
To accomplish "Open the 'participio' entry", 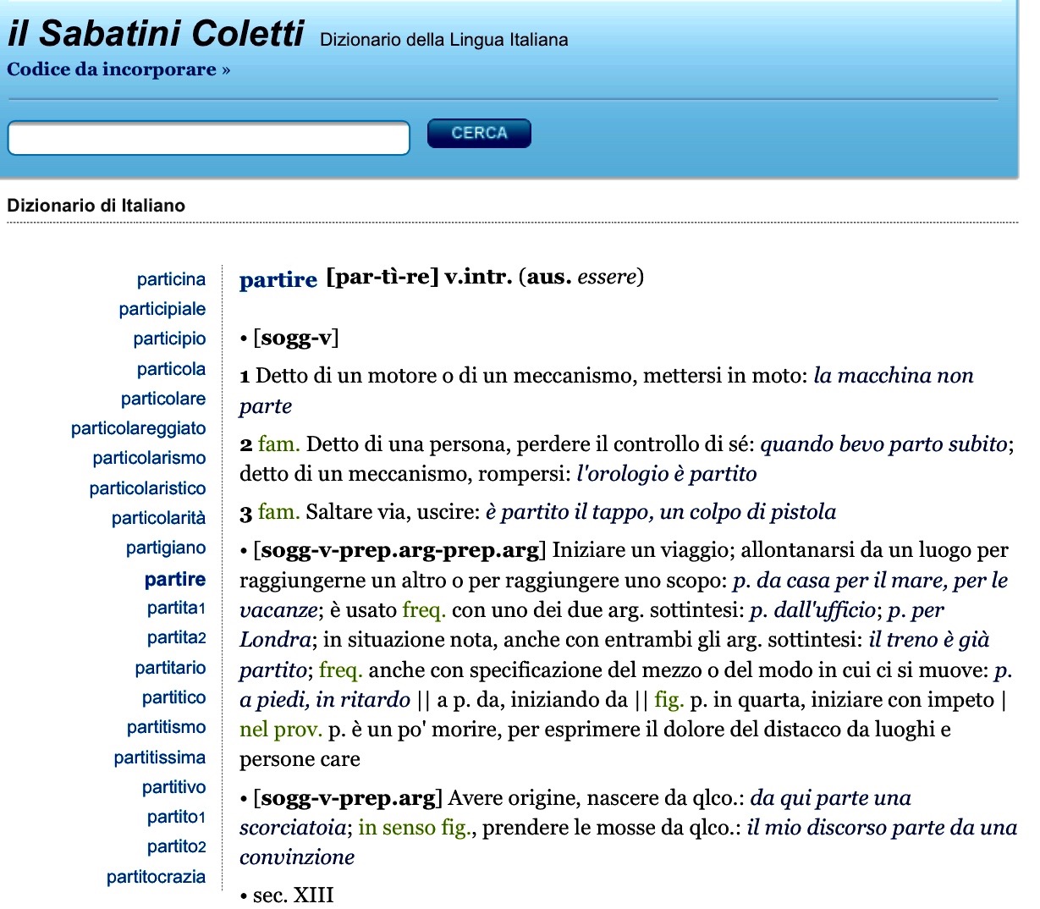I will tap(169, 339).
